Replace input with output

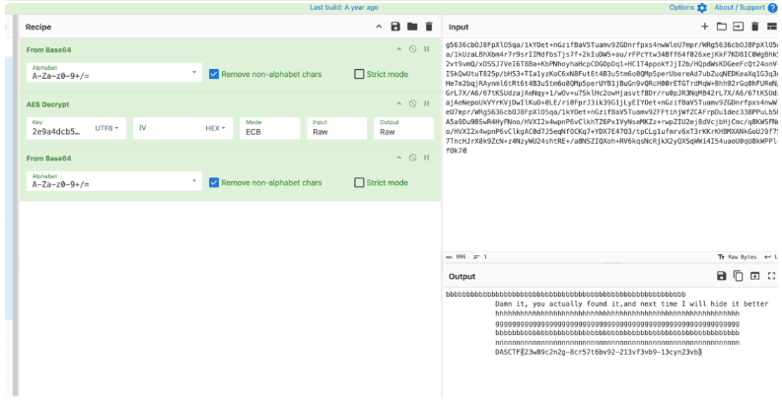click(x=755, y=277)
